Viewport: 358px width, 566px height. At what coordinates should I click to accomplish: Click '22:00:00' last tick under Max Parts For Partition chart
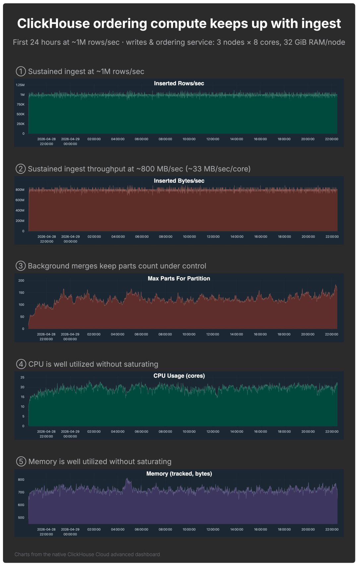pos(331,334)
